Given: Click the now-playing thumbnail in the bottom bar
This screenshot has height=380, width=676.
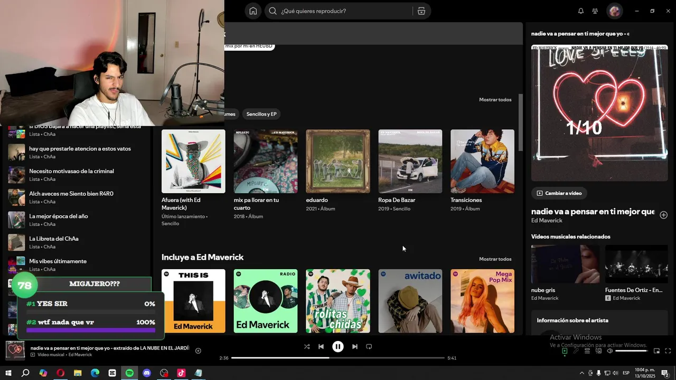Looking at the screenshot, I should tap(15, 350).
